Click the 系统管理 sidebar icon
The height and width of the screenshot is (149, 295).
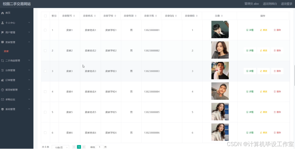[x=3, y=109]
